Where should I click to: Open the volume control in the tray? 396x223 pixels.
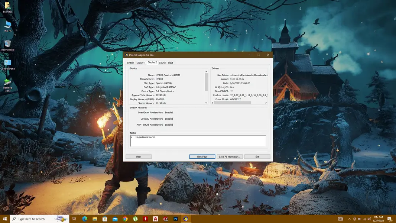click(369, 219)
